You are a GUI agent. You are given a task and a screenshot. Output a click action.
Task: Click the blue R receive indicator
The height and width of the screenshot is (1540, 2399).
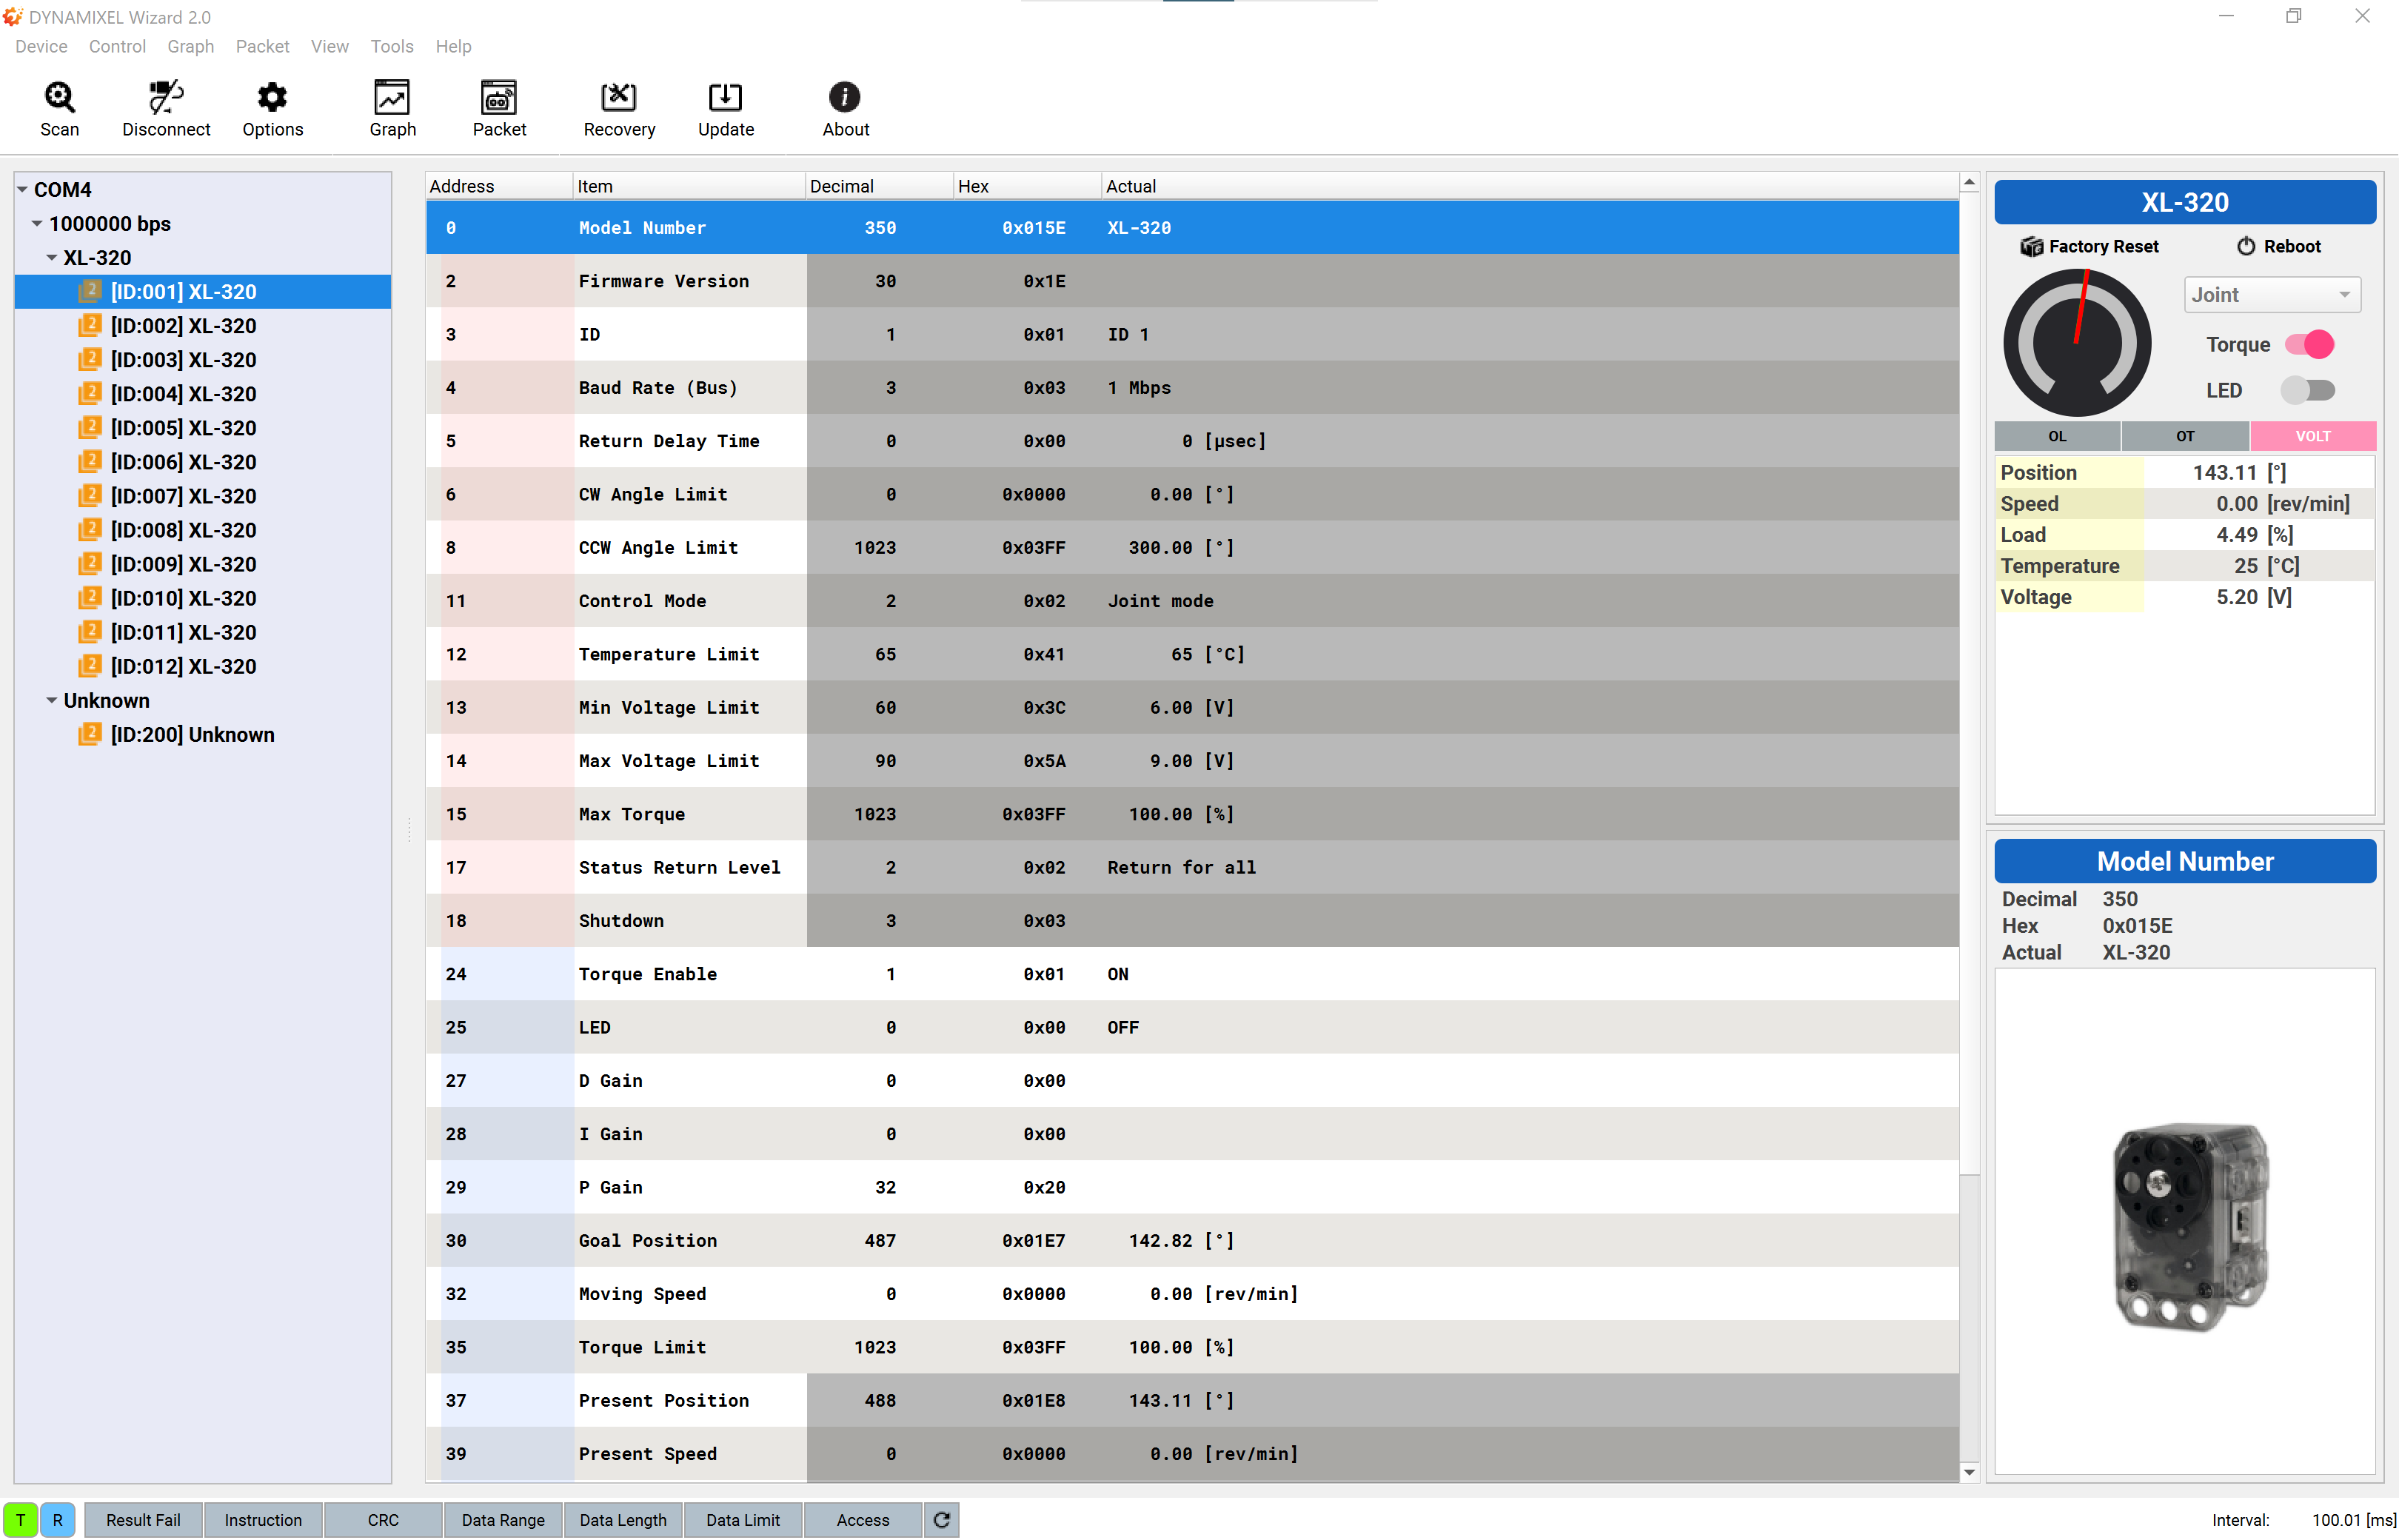pyautogui.click(x=58, y=1520)
